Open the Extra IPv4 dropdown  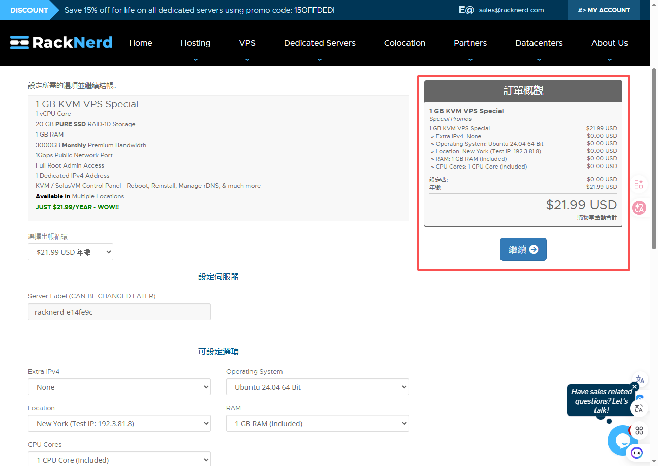119,387
